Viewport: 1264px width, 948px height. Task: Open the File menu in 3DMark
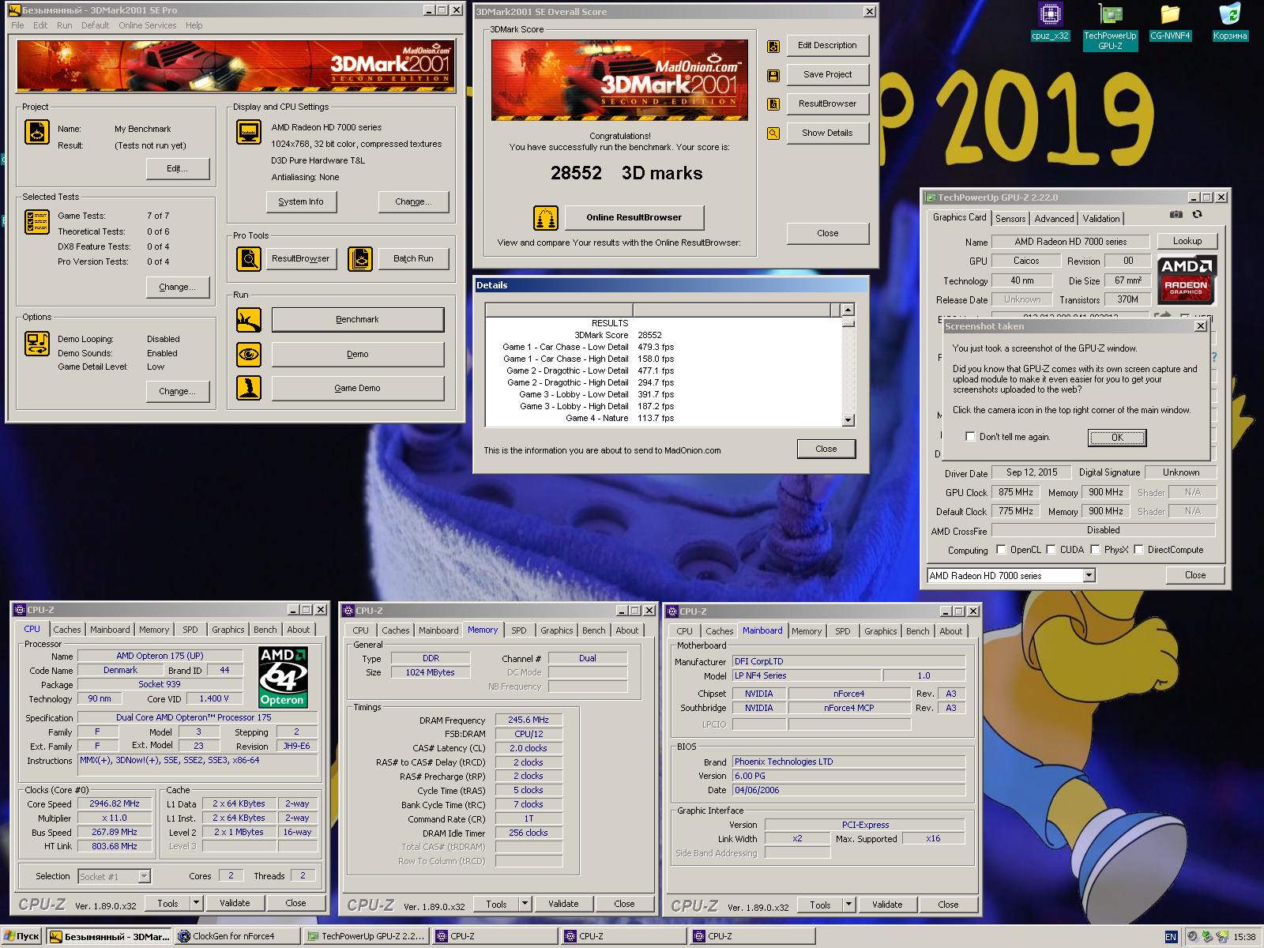[x=17, y=25]
